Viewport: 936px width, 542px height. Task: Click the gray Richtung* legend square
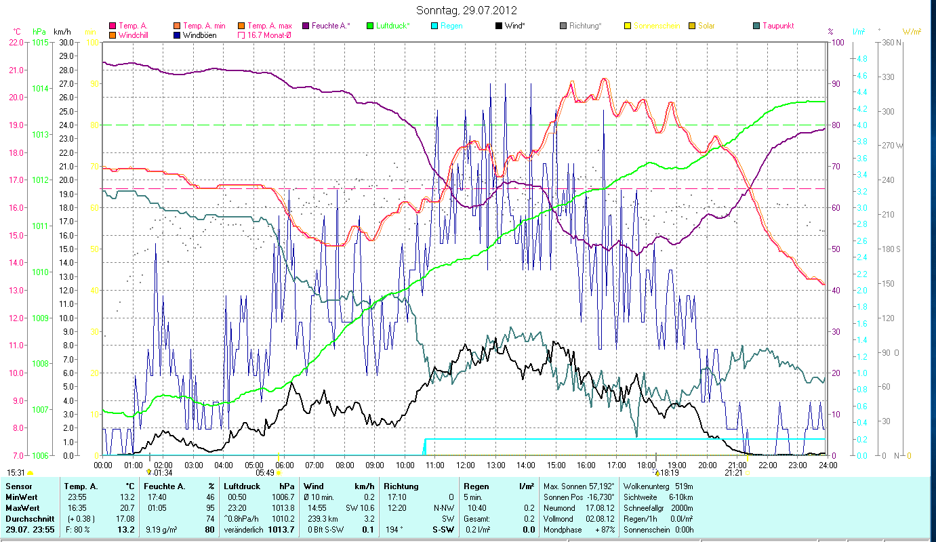[x=563, y=26]
